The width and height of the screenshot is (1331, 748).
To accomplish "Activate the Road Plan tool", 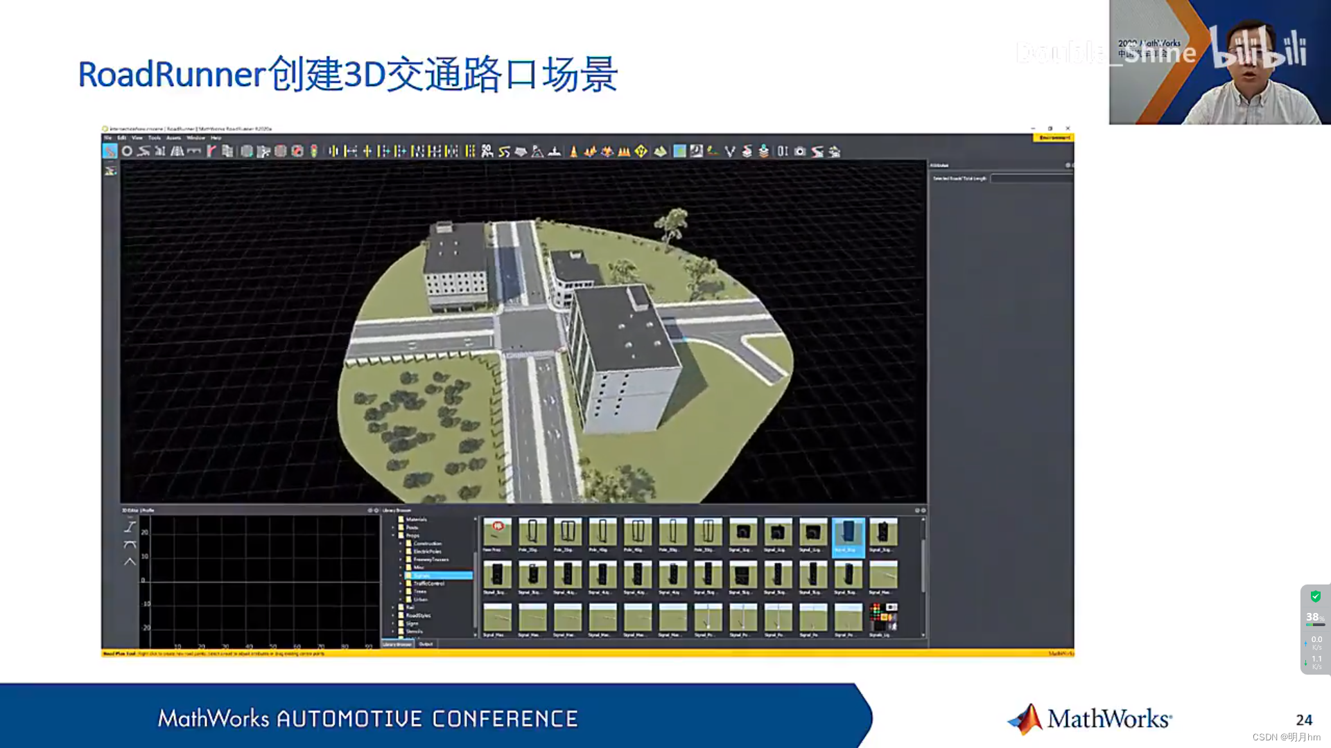I will [x=110, y=152].
